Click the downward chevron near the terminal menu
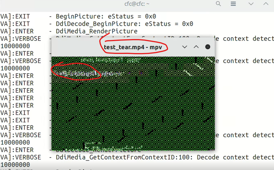The width and height of the screenshot is (274, 170). pyautogui.click(x=250, y=4)
